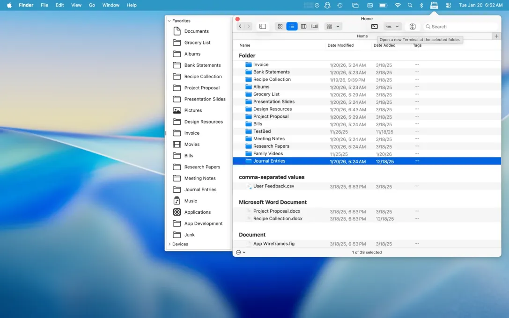Screen dimensions: 509x318
Task: Switch to column view
Action: point(303,27)
